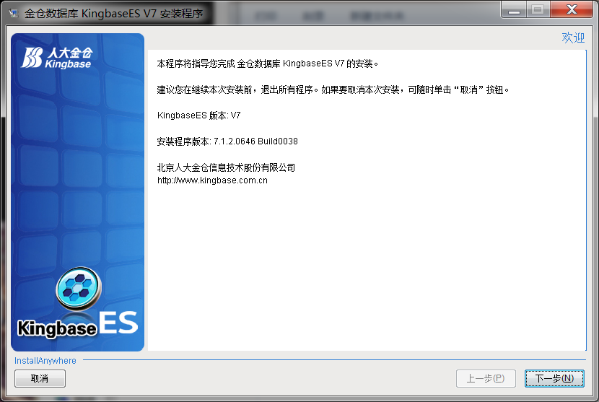Click the 北京人大金仓信息技术股份有限公司 company name
This screenshot has width=599, height=402.
[x=226, y=167]
